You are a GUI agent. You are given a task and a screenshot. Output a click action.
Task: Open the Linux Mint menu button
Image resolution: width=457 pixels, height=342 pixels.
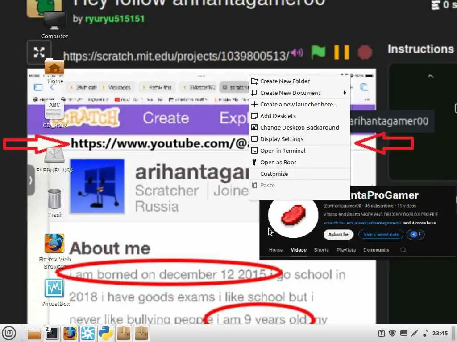(9, 333)
